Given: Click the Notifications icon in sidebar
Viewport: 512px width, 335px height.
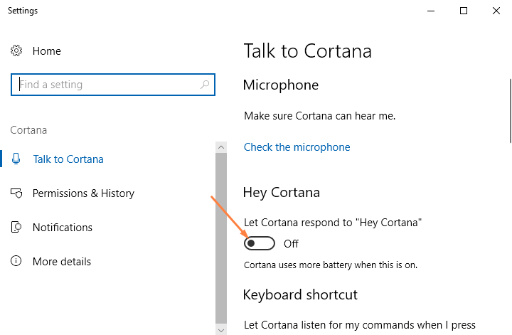Looking at the screenshot, I should point(16,227).
